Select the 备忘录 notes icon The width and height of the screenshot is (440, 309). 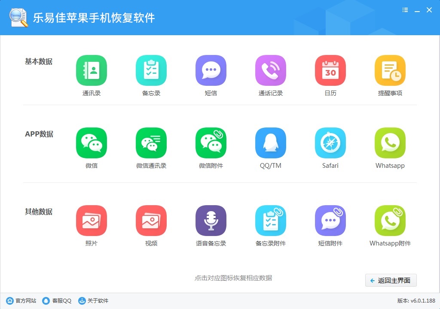tap(151, 70)
